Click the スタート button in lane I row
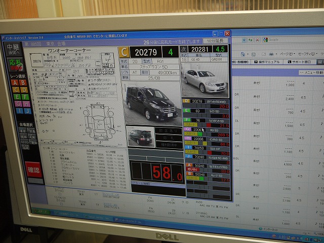This screenshot has width=324, height=243. (x=192, y=152)
